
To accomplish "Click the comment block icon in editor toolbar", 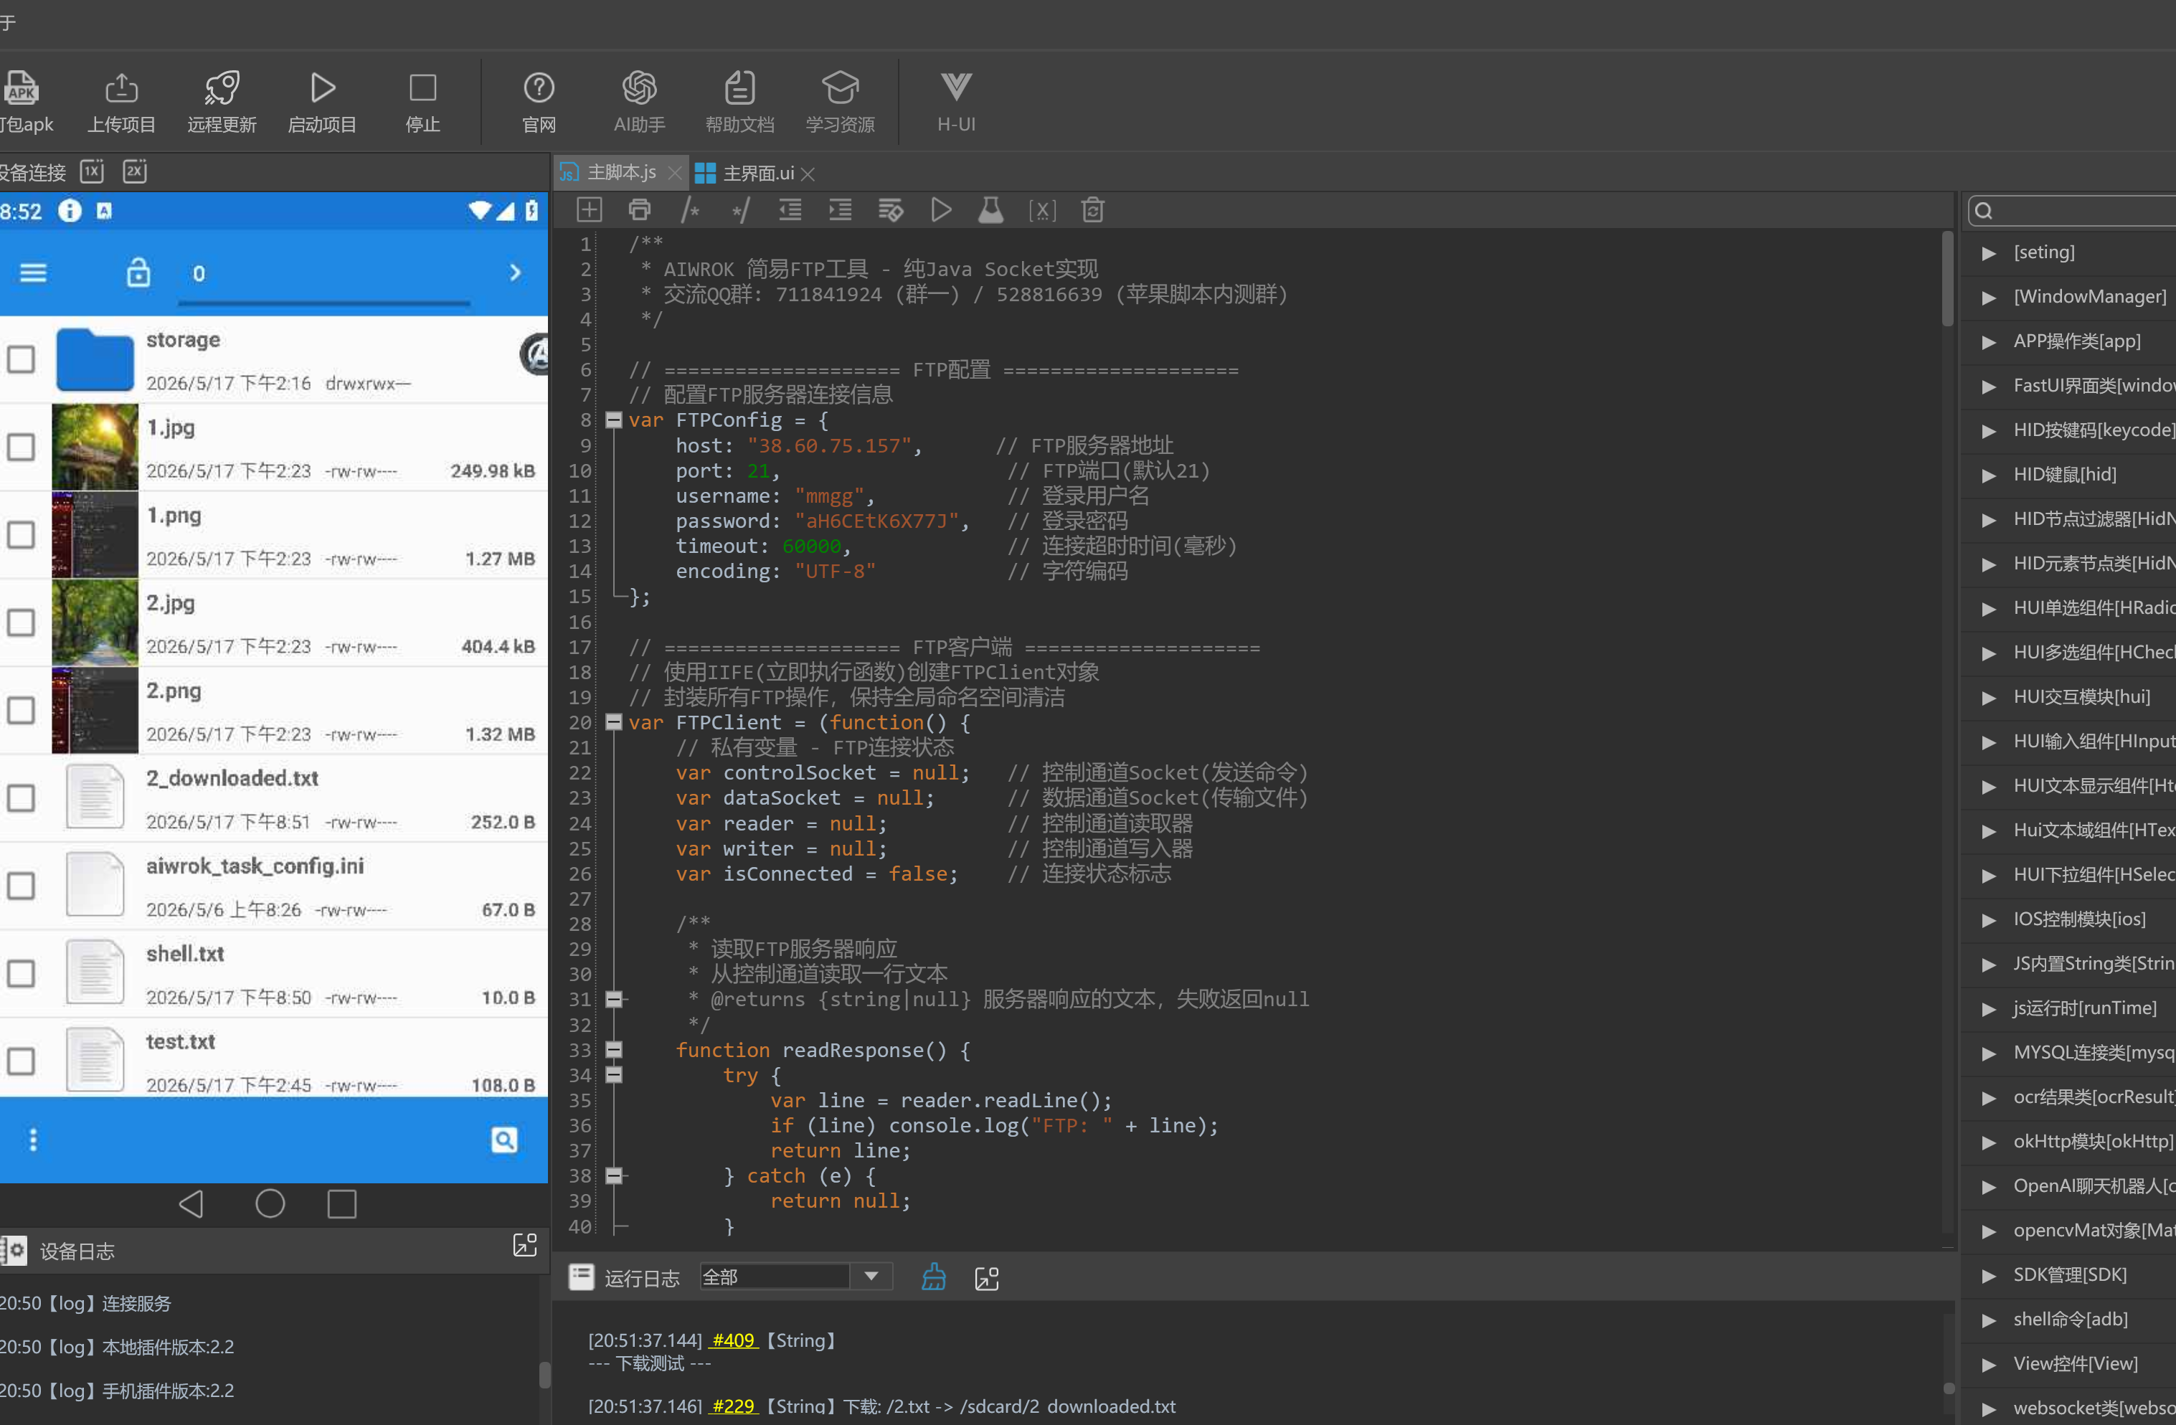I will [x=690, y=210].
